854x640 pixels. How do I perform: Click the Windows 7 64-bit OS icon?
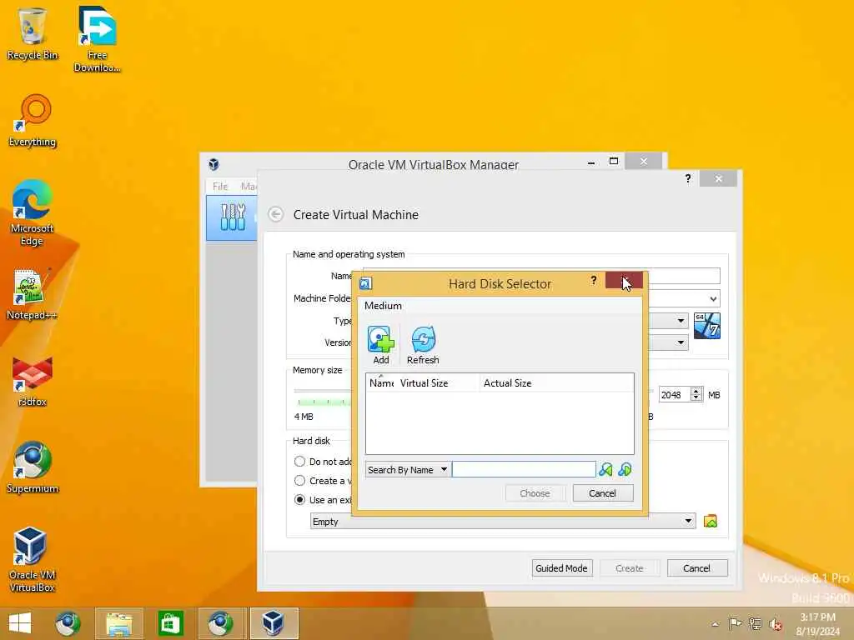click(707, 326)
